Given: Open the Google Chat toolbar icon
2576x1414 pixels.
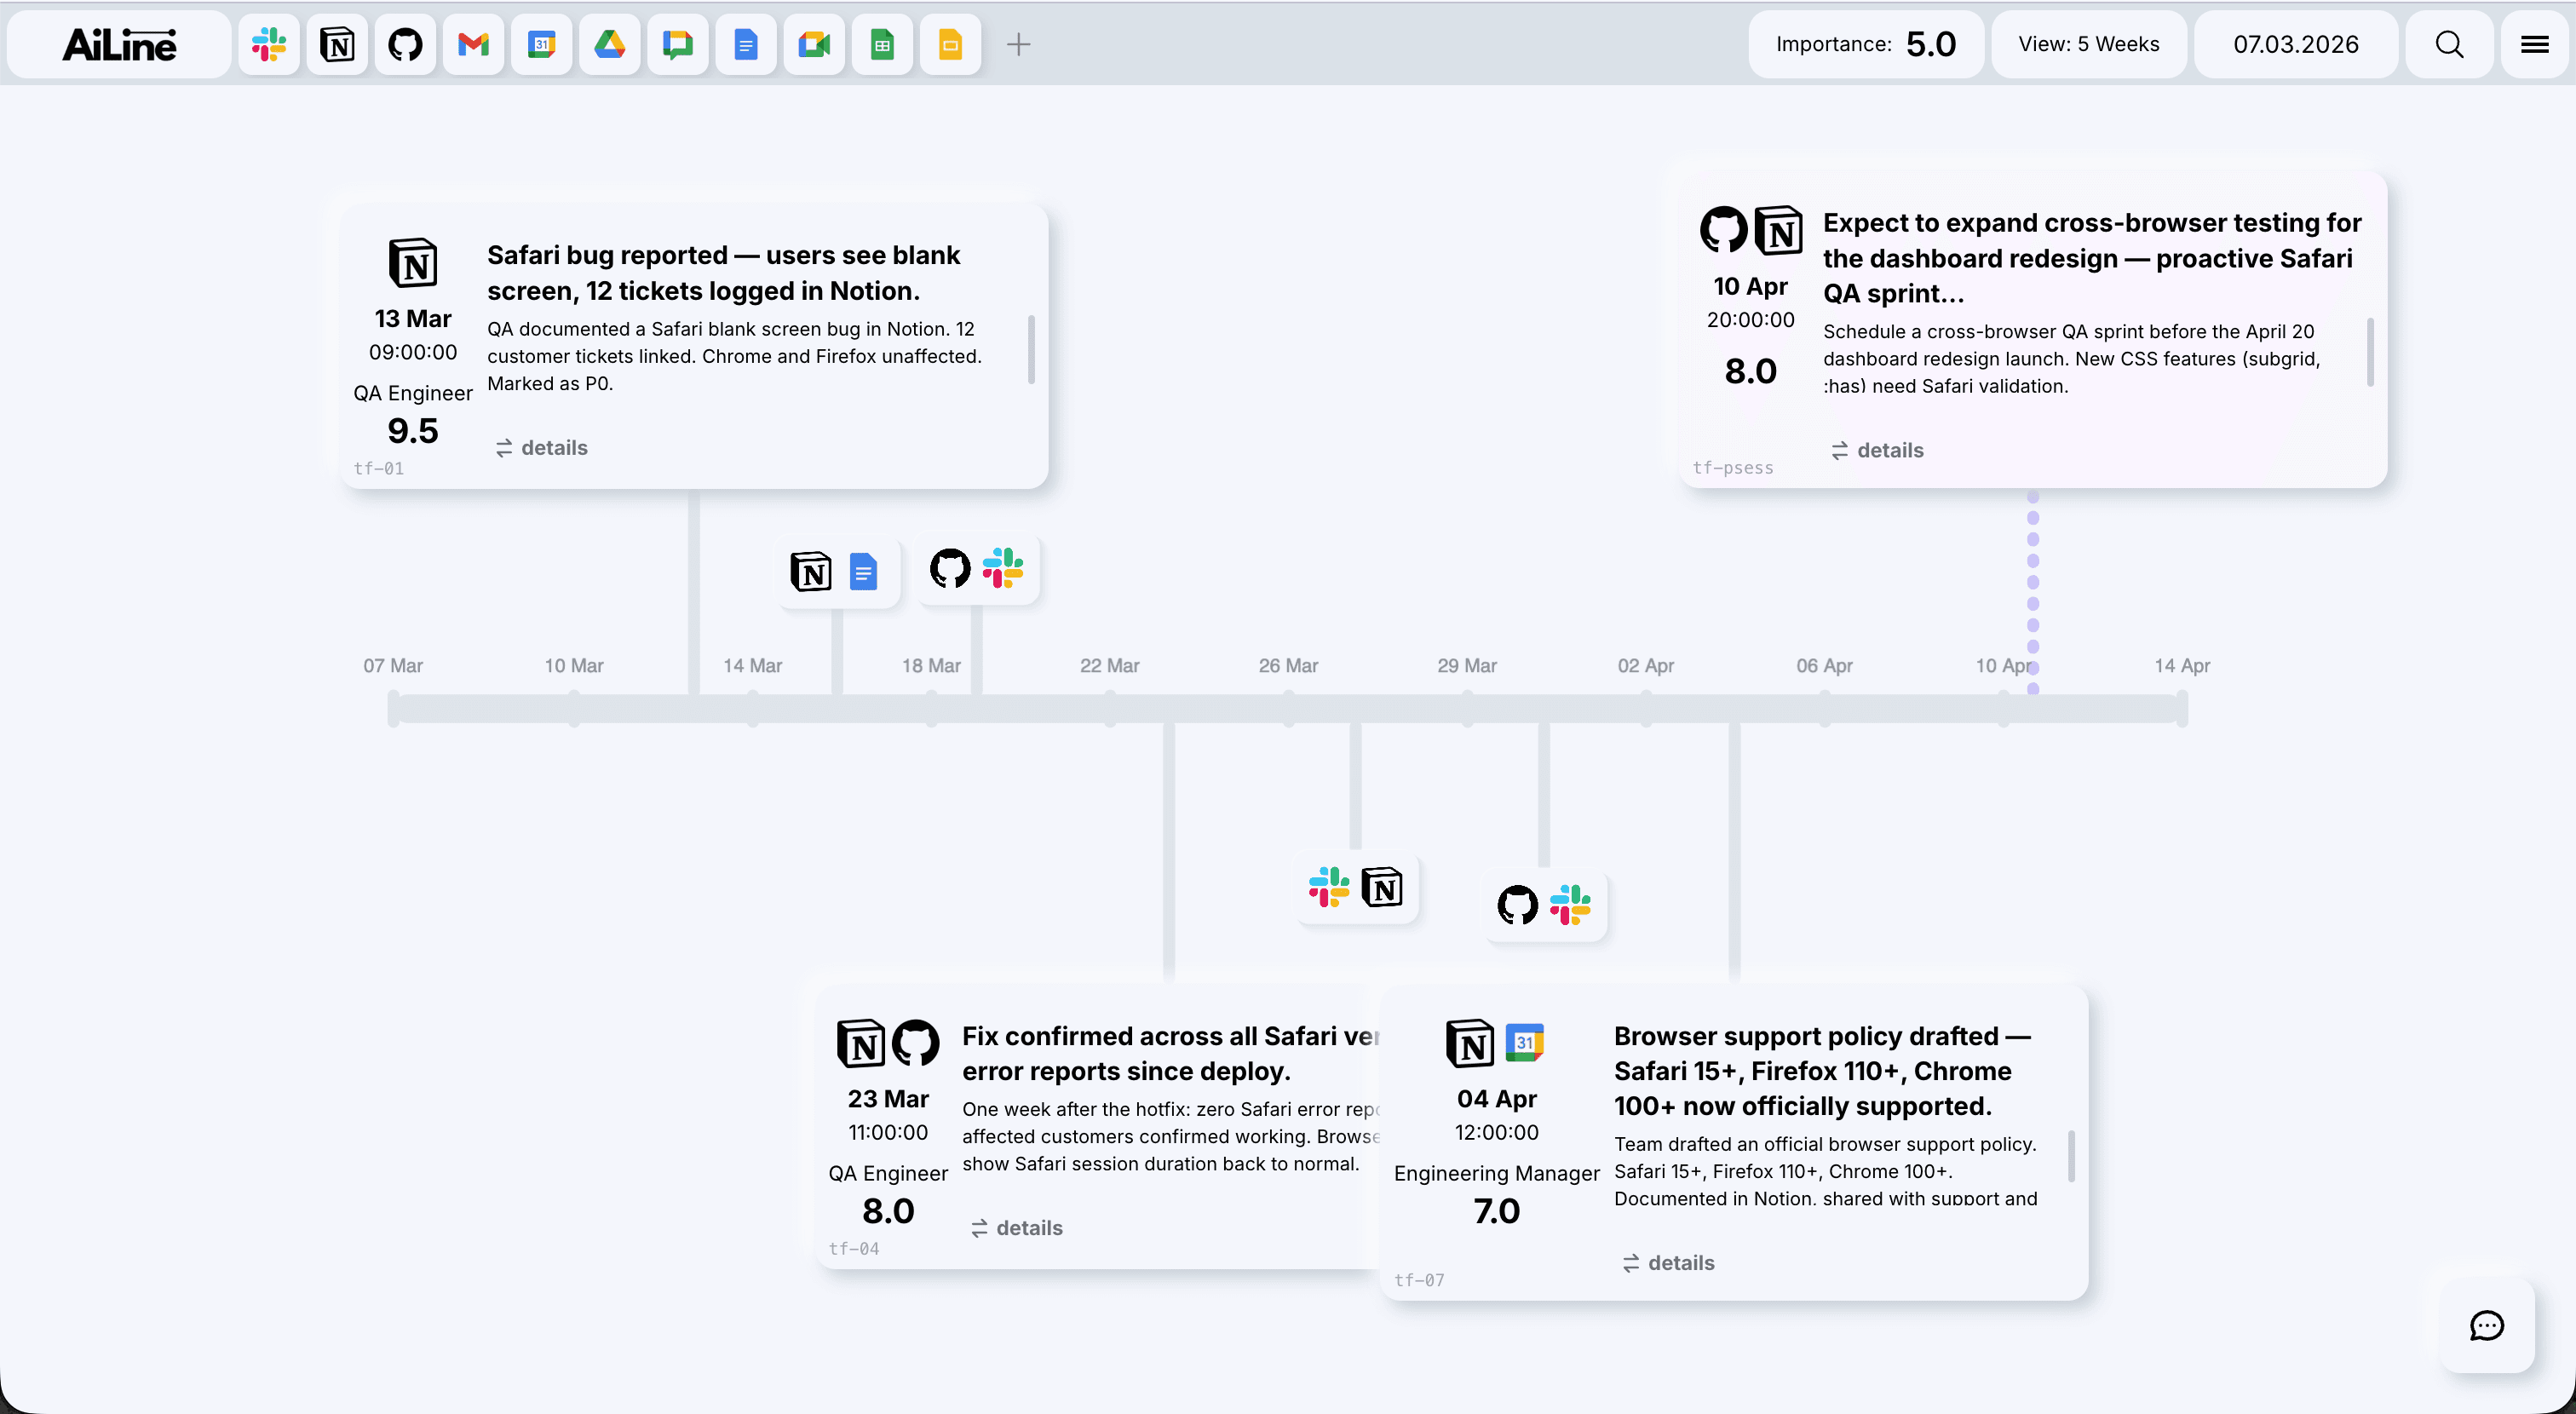Looking at the screenshot, I should 677,44.
